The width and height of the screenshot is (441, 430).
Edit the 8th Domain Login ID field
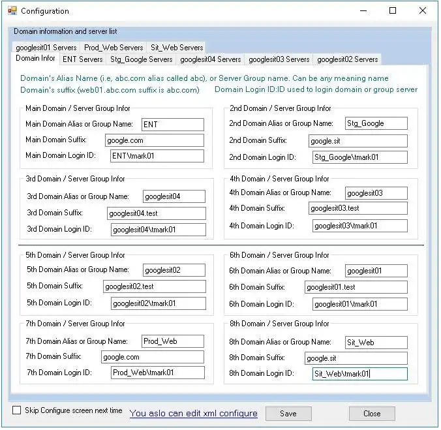(x=360, y=374)
